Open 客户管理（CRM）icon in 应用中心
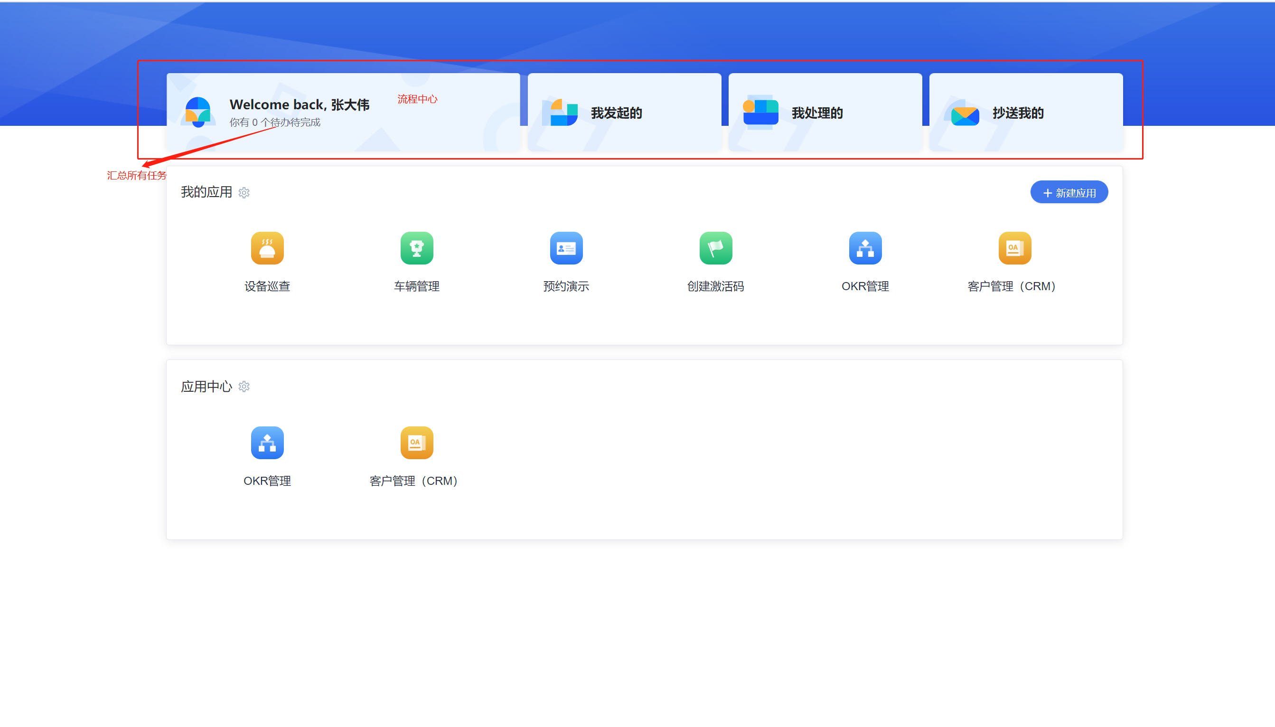 (417, 443)
